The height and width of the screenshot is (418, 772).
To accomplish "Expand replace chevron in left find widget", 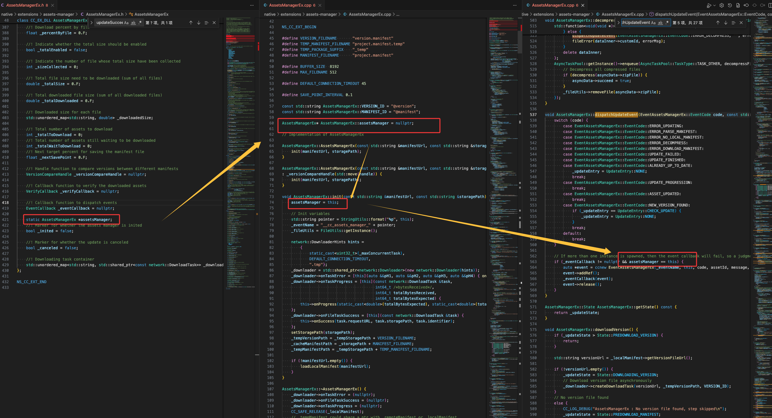I will point(92,23).
